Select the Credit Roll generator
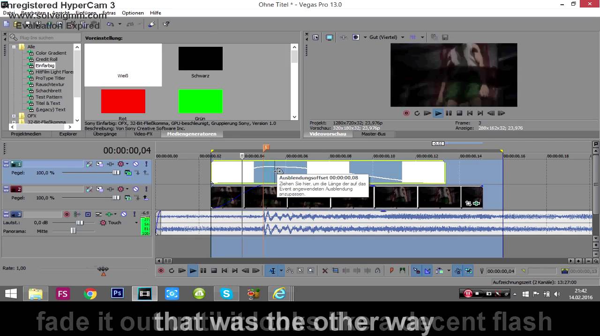 [x=46, y=59]
